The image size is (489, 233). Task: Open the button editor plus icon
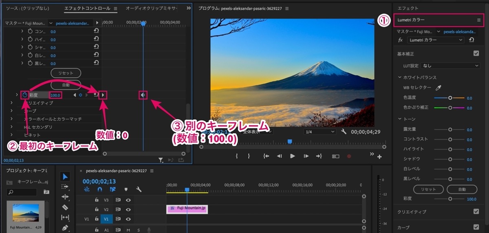pos(380,157)
